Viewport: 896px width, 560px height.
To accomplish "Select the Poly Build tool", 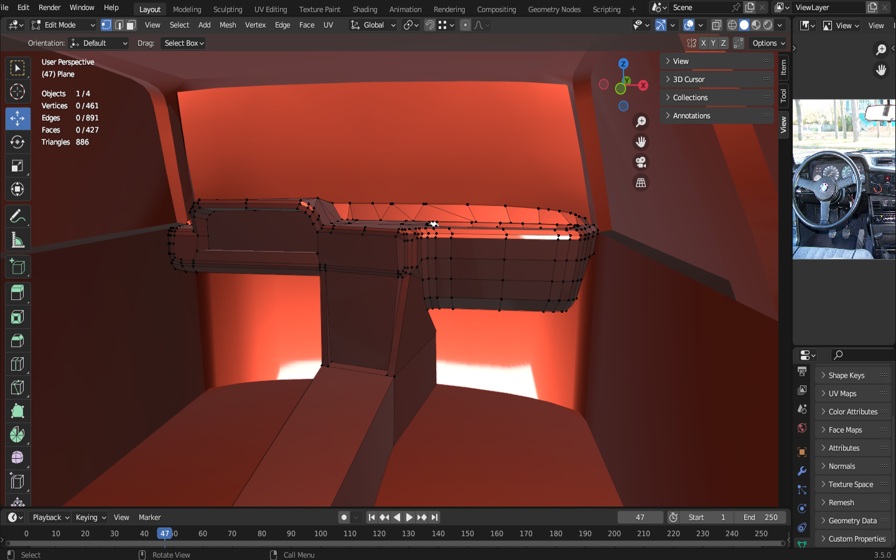I will point(17,411).
